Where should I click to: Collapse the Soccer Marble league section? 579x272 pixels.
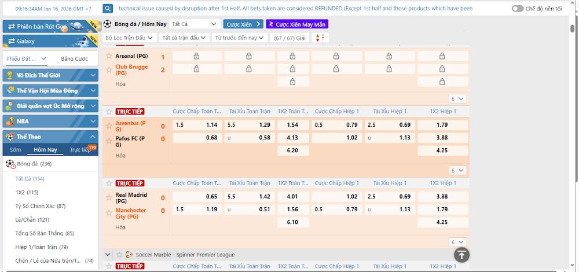point(108,255)
